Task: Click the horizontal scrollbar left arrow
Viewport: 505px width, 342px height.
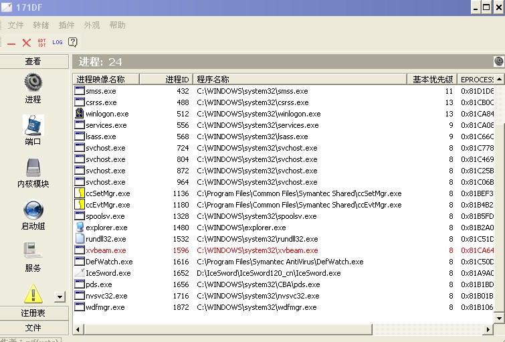Action: tap(78, 329)
